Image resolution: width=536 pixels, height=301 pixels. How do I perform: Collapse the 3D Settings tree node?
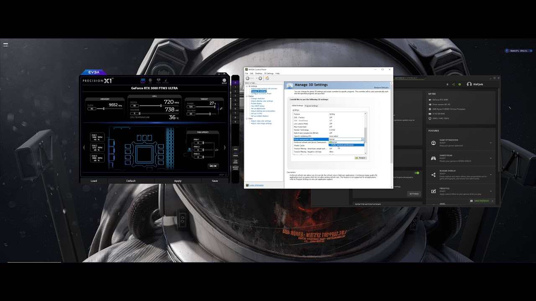(x=247, y=86)
